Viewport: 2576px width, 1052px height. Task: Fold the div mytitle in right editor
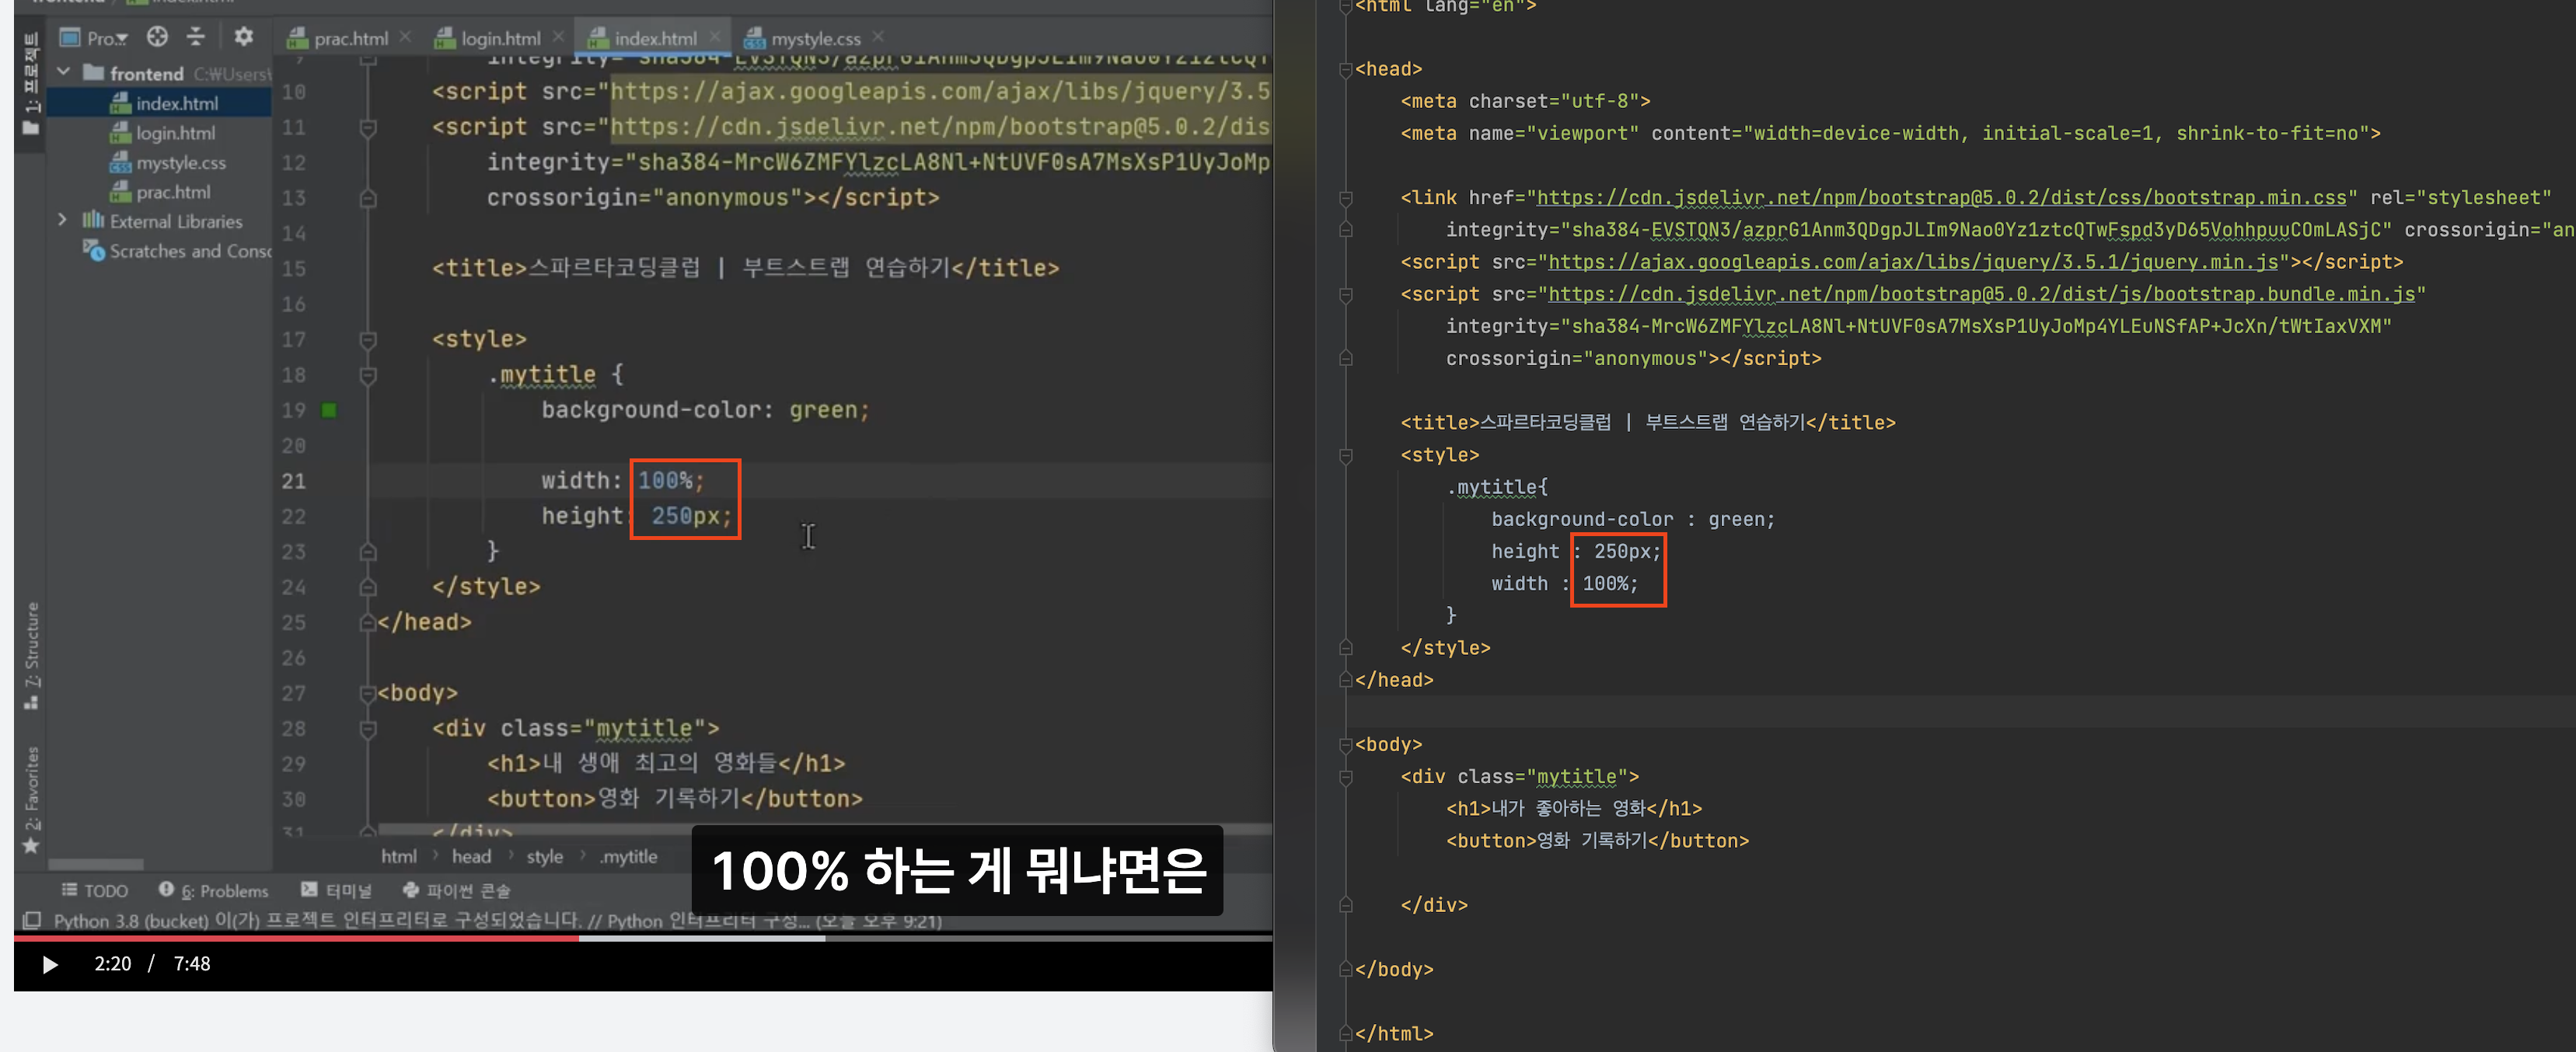pos(1345,777)
